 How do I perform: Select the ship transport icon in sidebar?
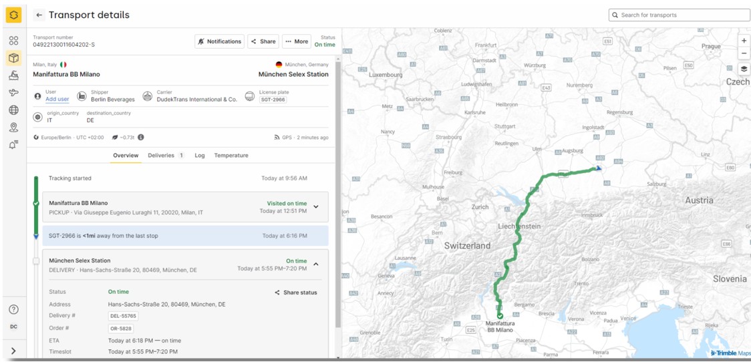(x=13, y=75)
